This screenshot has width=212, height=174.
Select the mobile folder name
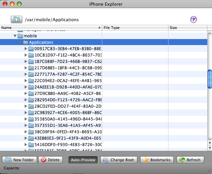click(x=30, y=36)
